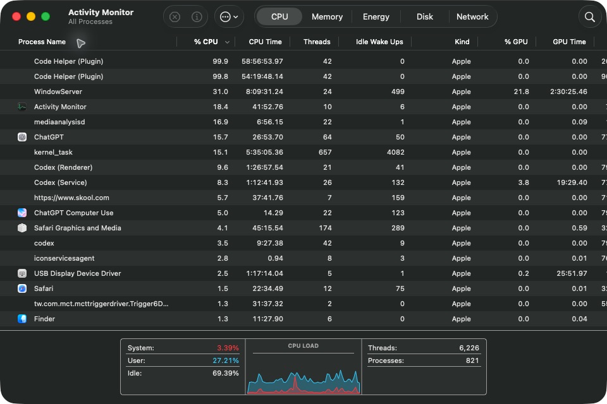Image resolution: width=607 pixels, height=404 pixels.
Task: Select the WindowServer process row
Action: tap(303, 92)
